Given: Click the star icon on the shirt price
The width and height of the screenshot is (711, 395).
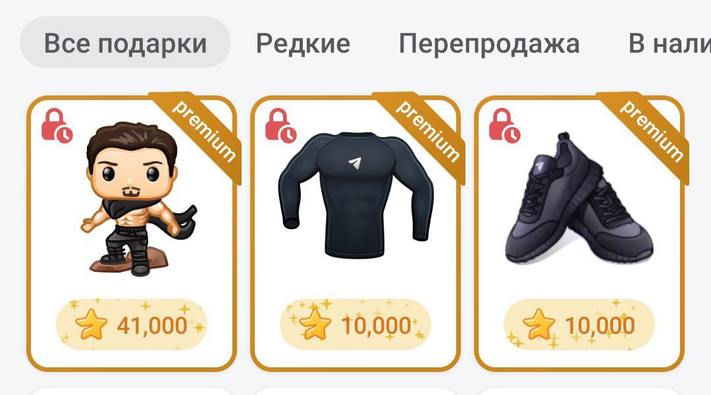Looking at the screenshot, I should [x=315, y=325].
